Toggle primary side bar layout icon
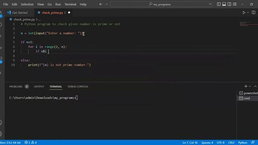The height and width of the screenshot is (145, 258). click(x=218, y=4)
